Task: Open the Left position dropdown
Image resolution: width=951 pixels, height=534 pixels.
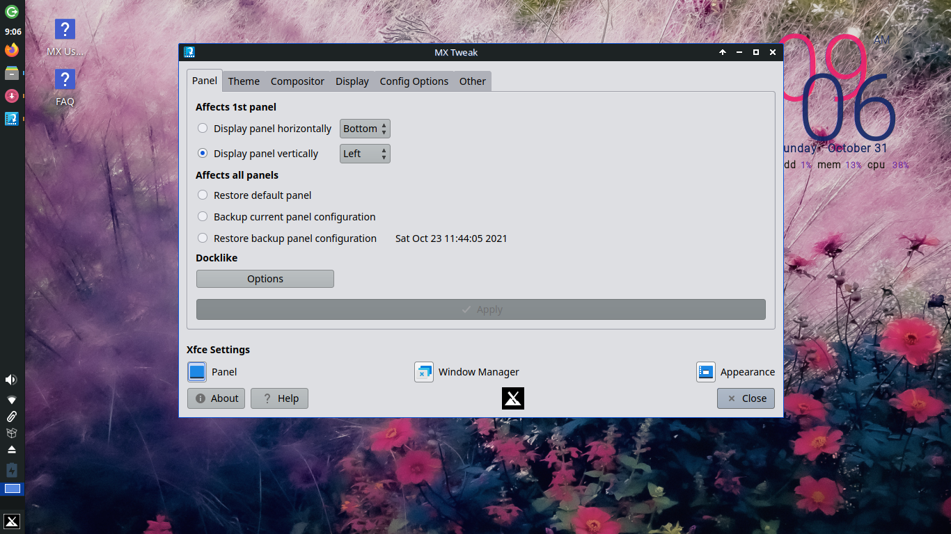Action: click(365, 154)
